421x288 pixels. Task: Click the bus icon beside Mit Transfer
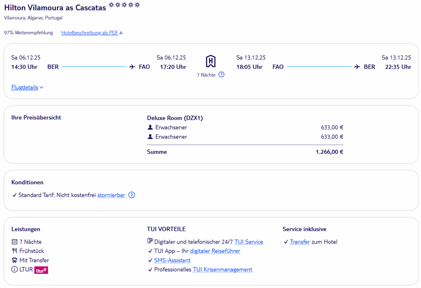(x=15, y=260)
